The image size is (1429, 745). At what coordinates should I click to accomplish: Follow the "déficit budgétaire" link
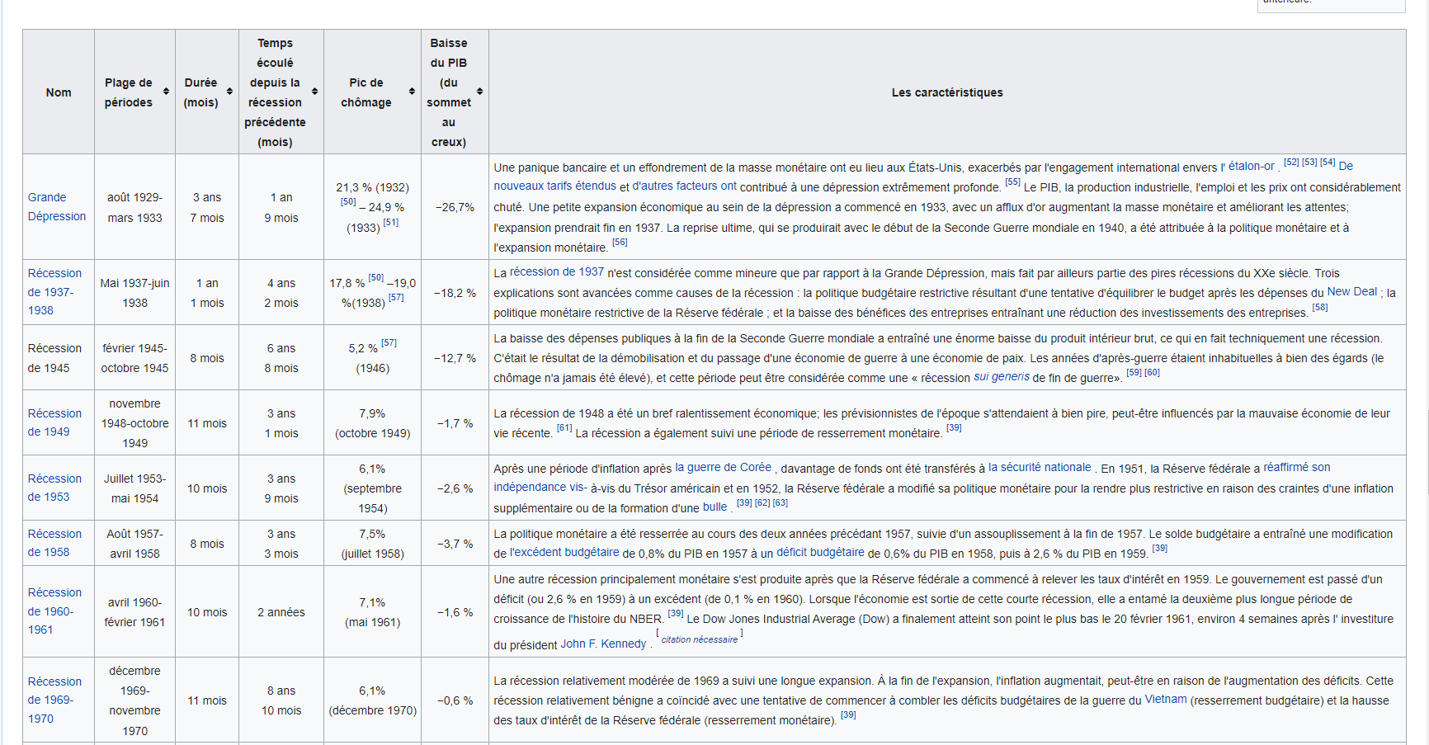pyautogui.click(x=821, y=552)
